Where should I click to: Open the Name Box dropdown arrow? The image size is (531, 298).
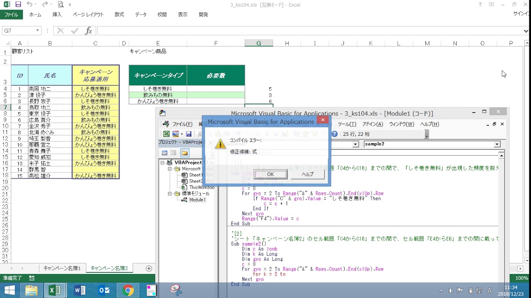pos(37,31)
